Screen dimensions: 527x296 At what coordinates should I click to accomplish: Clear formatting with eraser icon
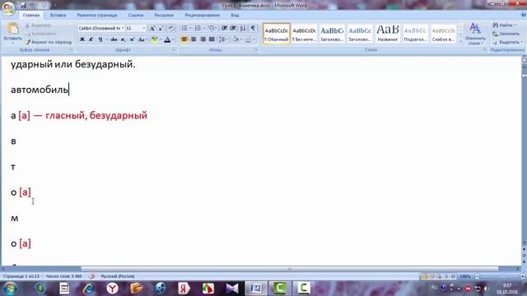coord(171,29)
